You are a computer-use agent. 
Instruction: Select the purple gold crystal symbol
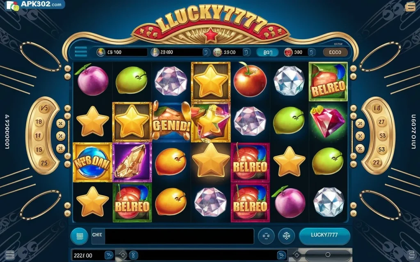[132, 162]
